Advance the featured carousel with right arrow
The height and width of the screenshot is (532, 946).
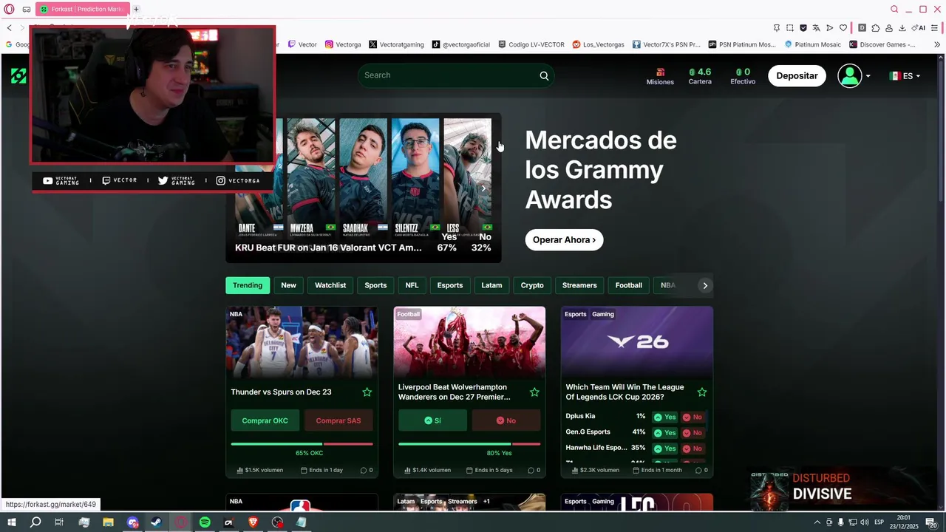tap(483, 188)
